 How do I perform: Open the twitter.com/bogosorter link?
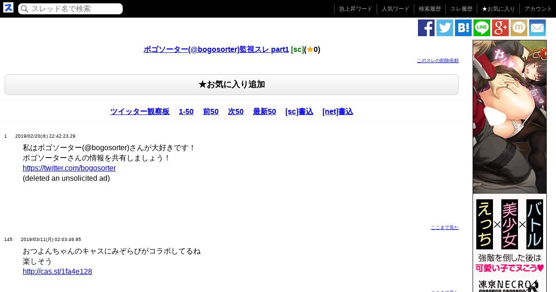69,168
